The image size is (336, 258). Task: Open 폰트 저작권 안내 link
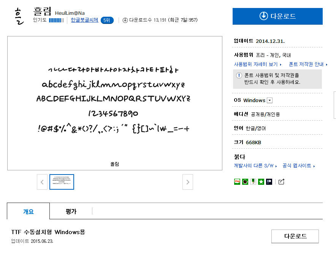tap(308, 64)
